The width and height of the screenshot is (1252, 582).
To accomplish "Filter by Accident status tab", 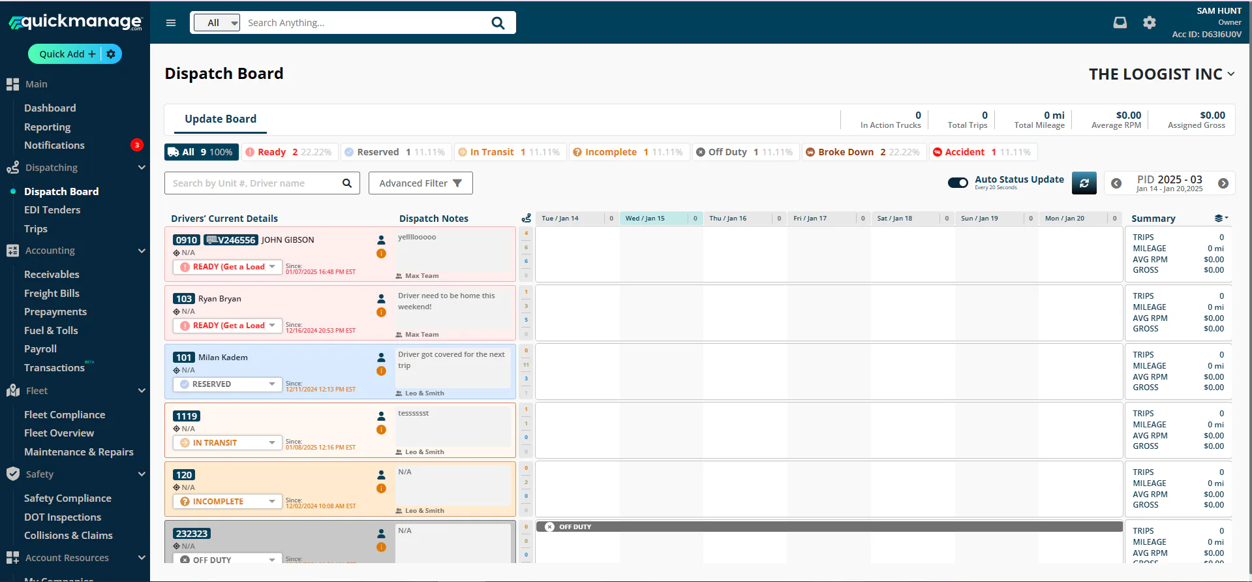I will (983, 152).
